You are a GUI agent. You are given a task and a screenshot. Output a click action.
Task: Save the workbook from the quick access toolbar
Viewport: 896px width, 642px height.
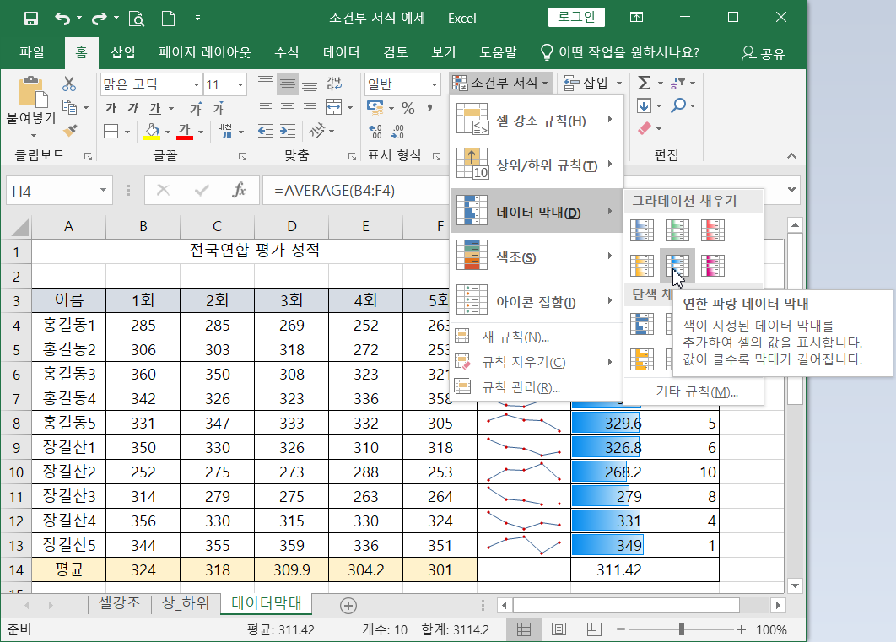coord(31,19)
